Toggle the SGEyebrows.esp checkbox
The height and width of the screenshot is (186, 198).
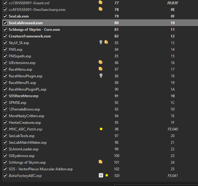[x=5, y=156]
